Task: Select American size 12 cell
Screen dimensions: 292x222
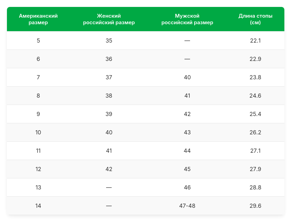Action: [38, 169]
